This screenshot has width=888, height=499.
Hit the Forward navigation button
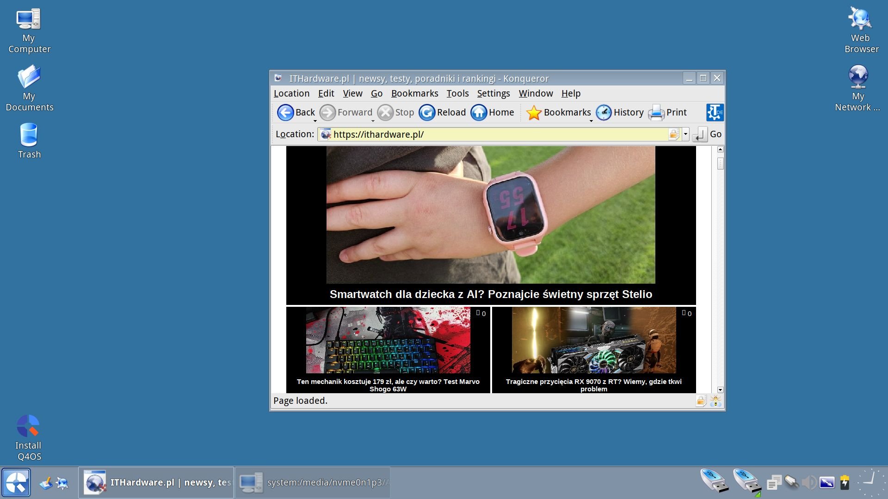(346, 112)
